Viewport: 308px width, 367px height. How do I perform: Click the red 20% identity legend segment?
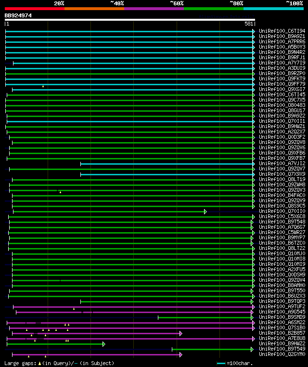[35, 9]
